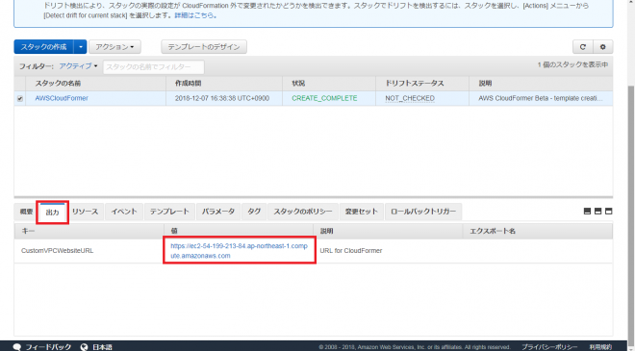Open the gear settings icon
635x351 pixels.
click(x=603, y=47)
